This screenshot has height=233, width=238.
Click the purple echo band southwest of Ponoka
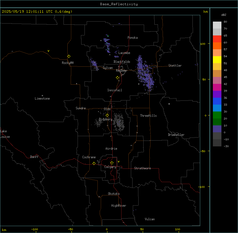[107, 44]
